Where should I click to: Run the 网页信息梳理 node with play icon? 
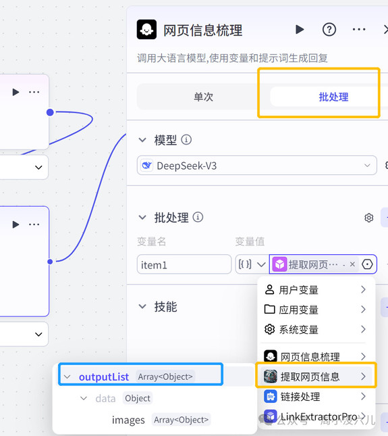tap(300, 30)
